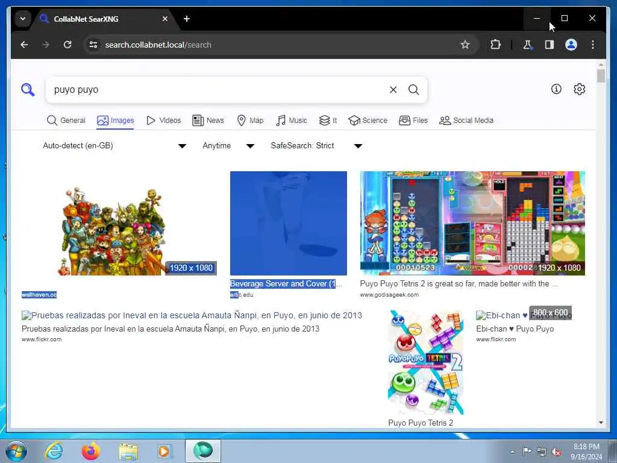617x463 pixels.
Task: Click 'Puyo Puyo Tetris 2' caption under box art
Action: click(421, 423)
